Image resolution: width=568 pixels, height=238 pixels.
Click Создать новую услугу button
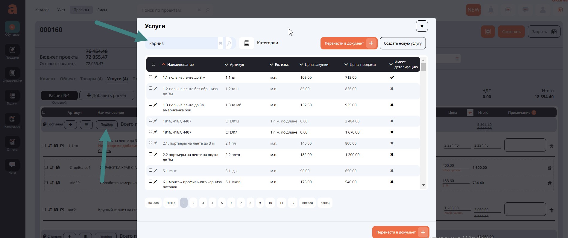tap(403, 43)
